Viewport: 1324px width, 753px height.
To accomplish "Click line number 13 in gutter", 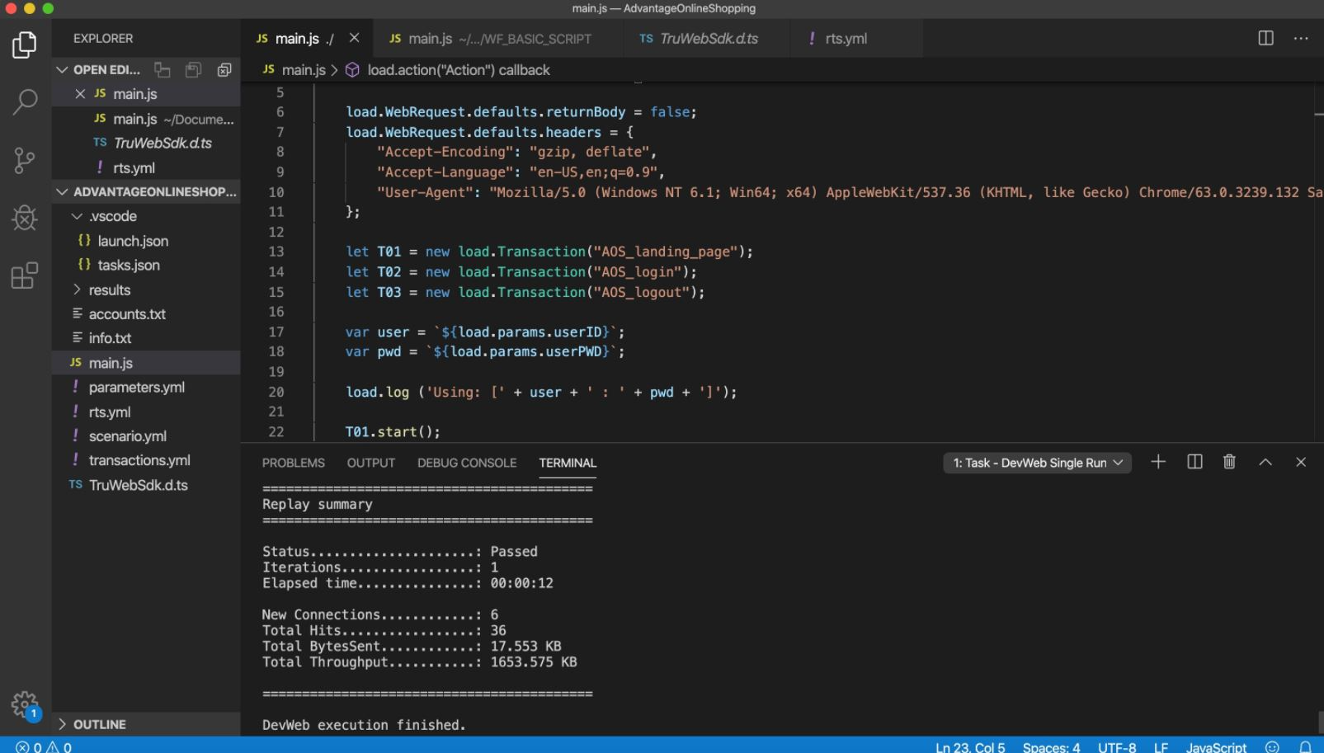I will pos(276,252).
